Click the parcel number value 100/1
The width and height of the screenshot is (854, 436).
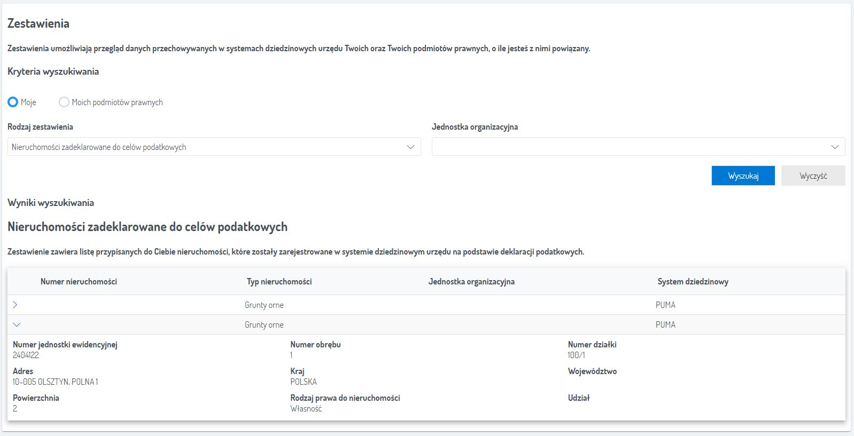(576, 355)
